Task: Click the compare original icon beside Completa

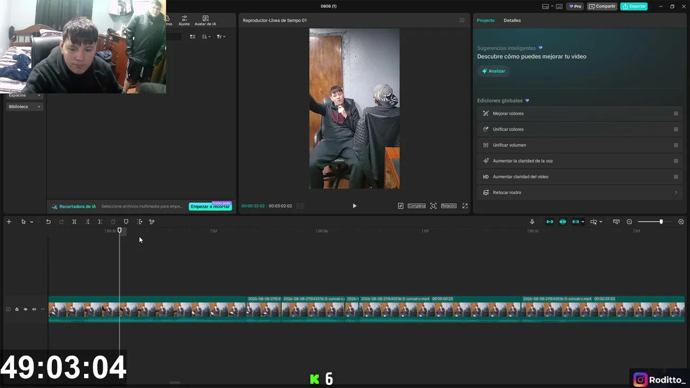Action: click(x=401, y=206)
